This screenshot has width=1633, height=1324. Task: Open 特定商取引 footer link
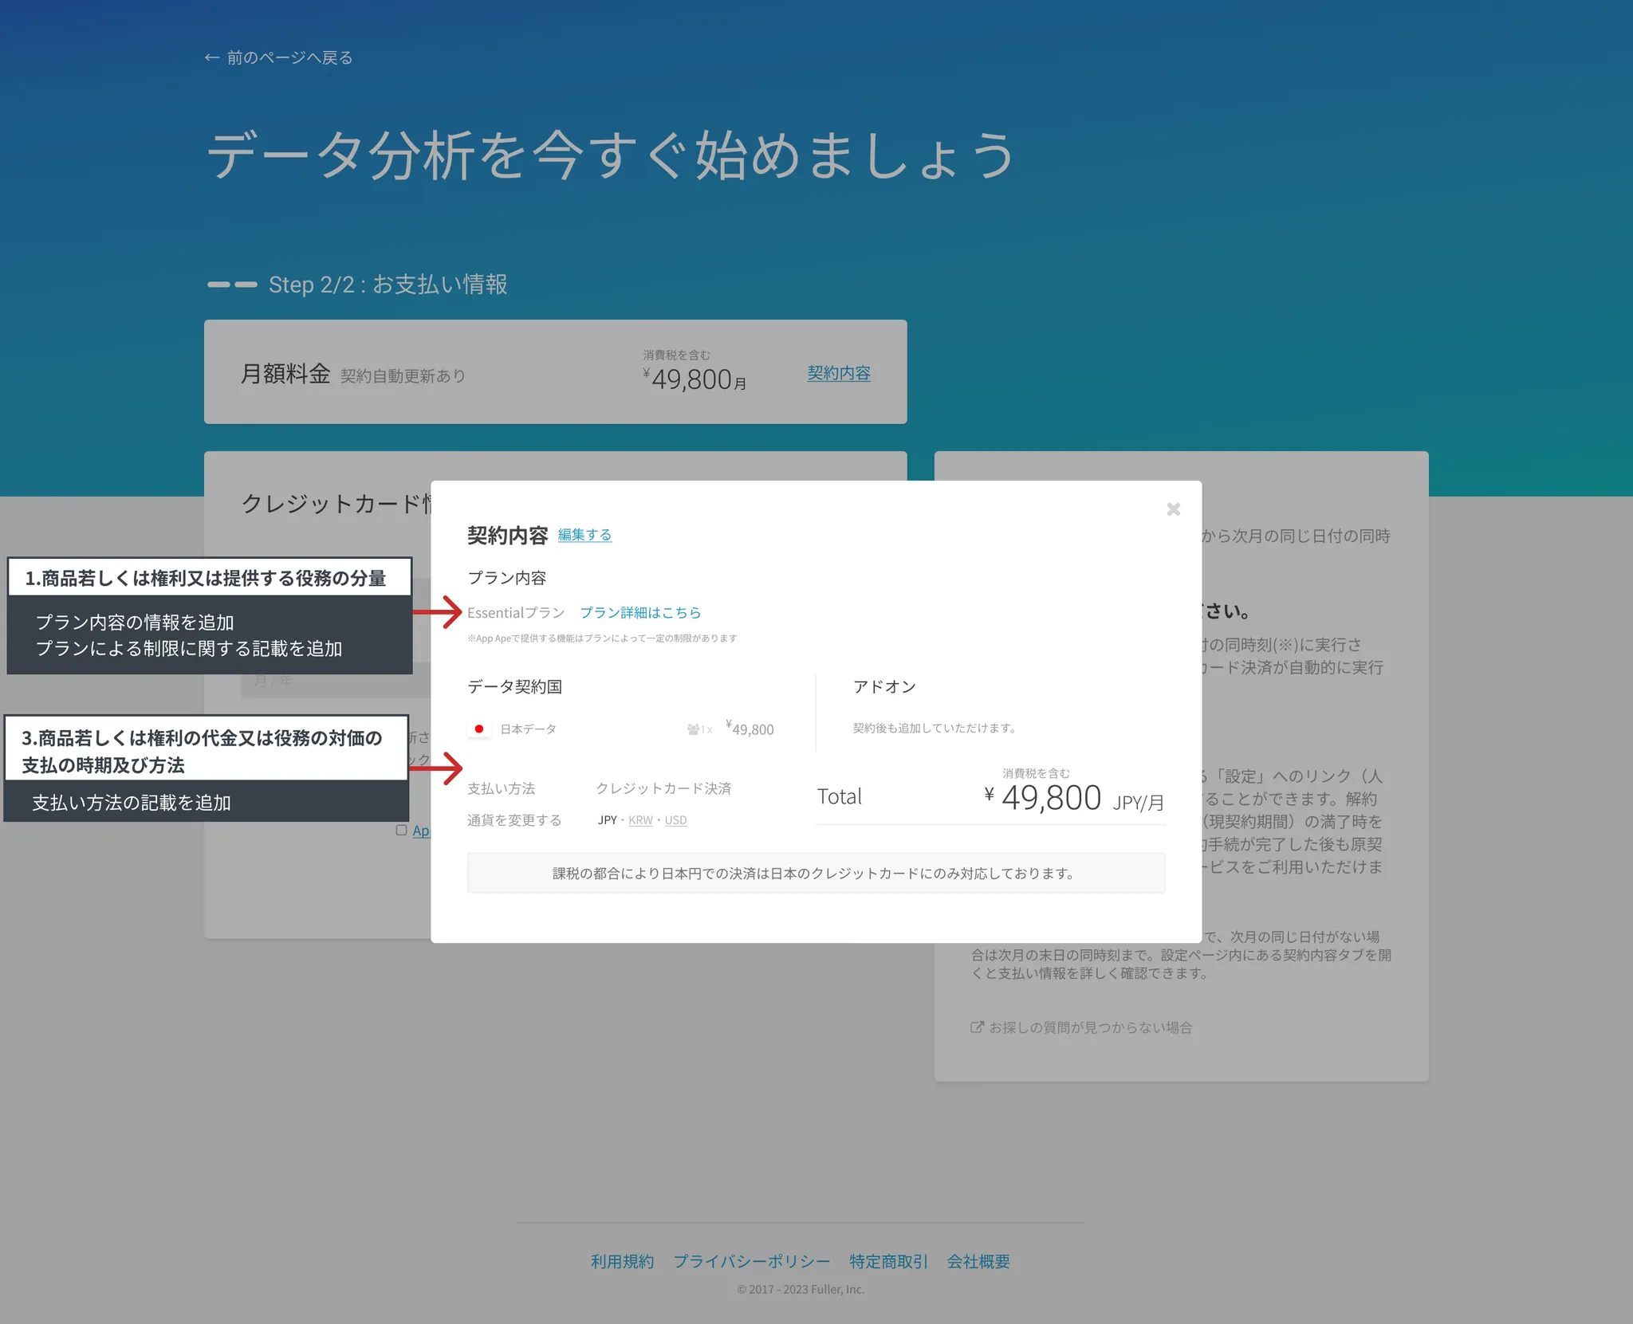tap(888, 1261)
